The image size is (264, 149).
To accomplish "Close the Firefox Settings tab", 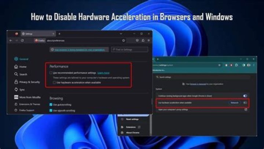I will (54, 34).
